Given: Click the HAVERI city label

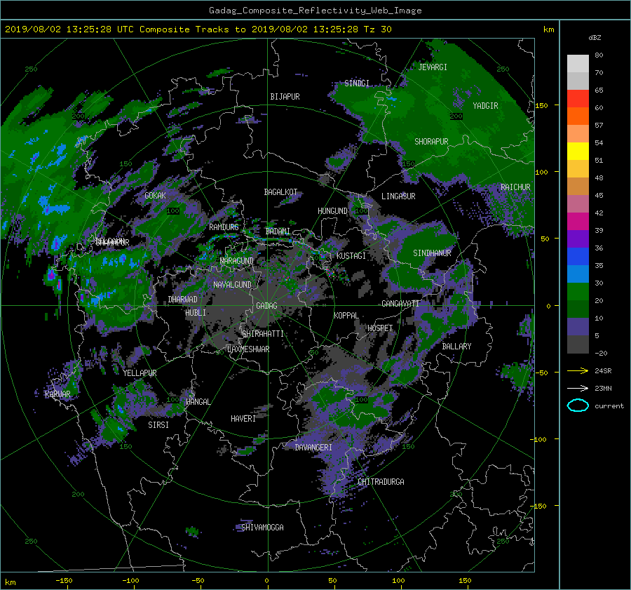Looking at the screenshot, I should [243, 419].
